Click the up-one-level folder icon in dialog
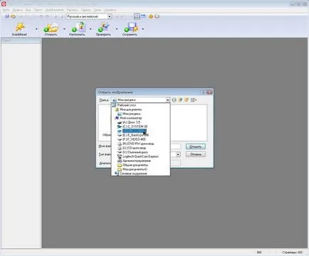This screenshot has width=309, height=256. [x=180, y=100]
